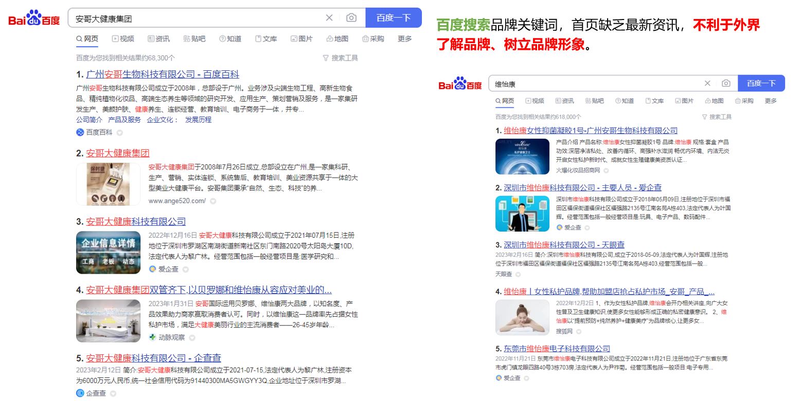This screenshot has width=800, height=401.
Task: Switch to 资讯 tab in 安哥大健康集团 search
Action: (x=158, y=39)
